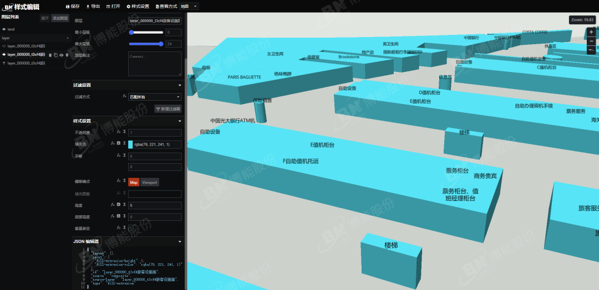Click fx function icon next to 填充色
Screen dimensions: 599x290
pos(113,144)
